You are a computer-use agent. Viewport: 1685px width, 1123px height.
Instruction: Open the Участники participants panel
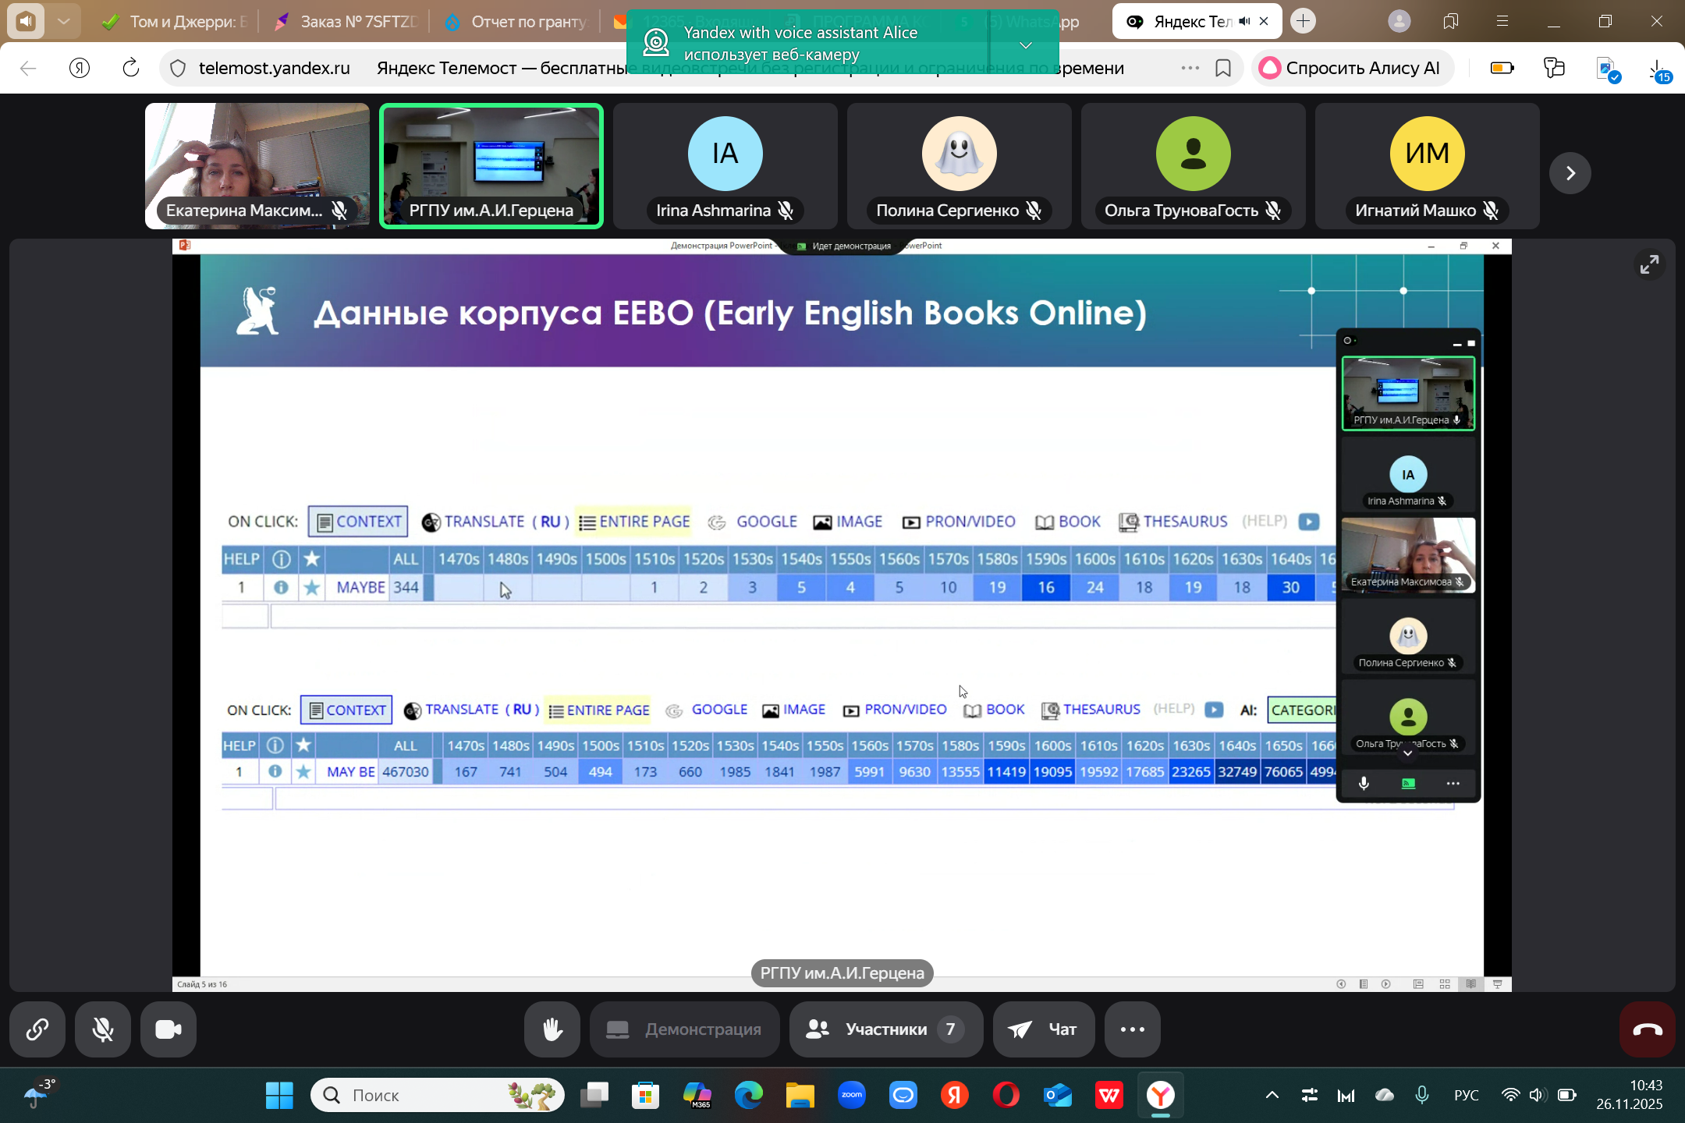(886, 1029)
